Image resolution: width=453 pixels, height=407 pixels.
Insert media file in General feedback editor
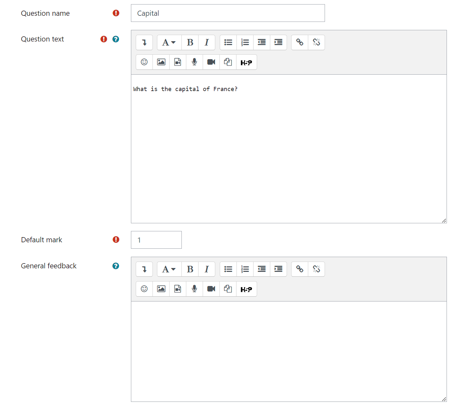(x=178, y=289)
